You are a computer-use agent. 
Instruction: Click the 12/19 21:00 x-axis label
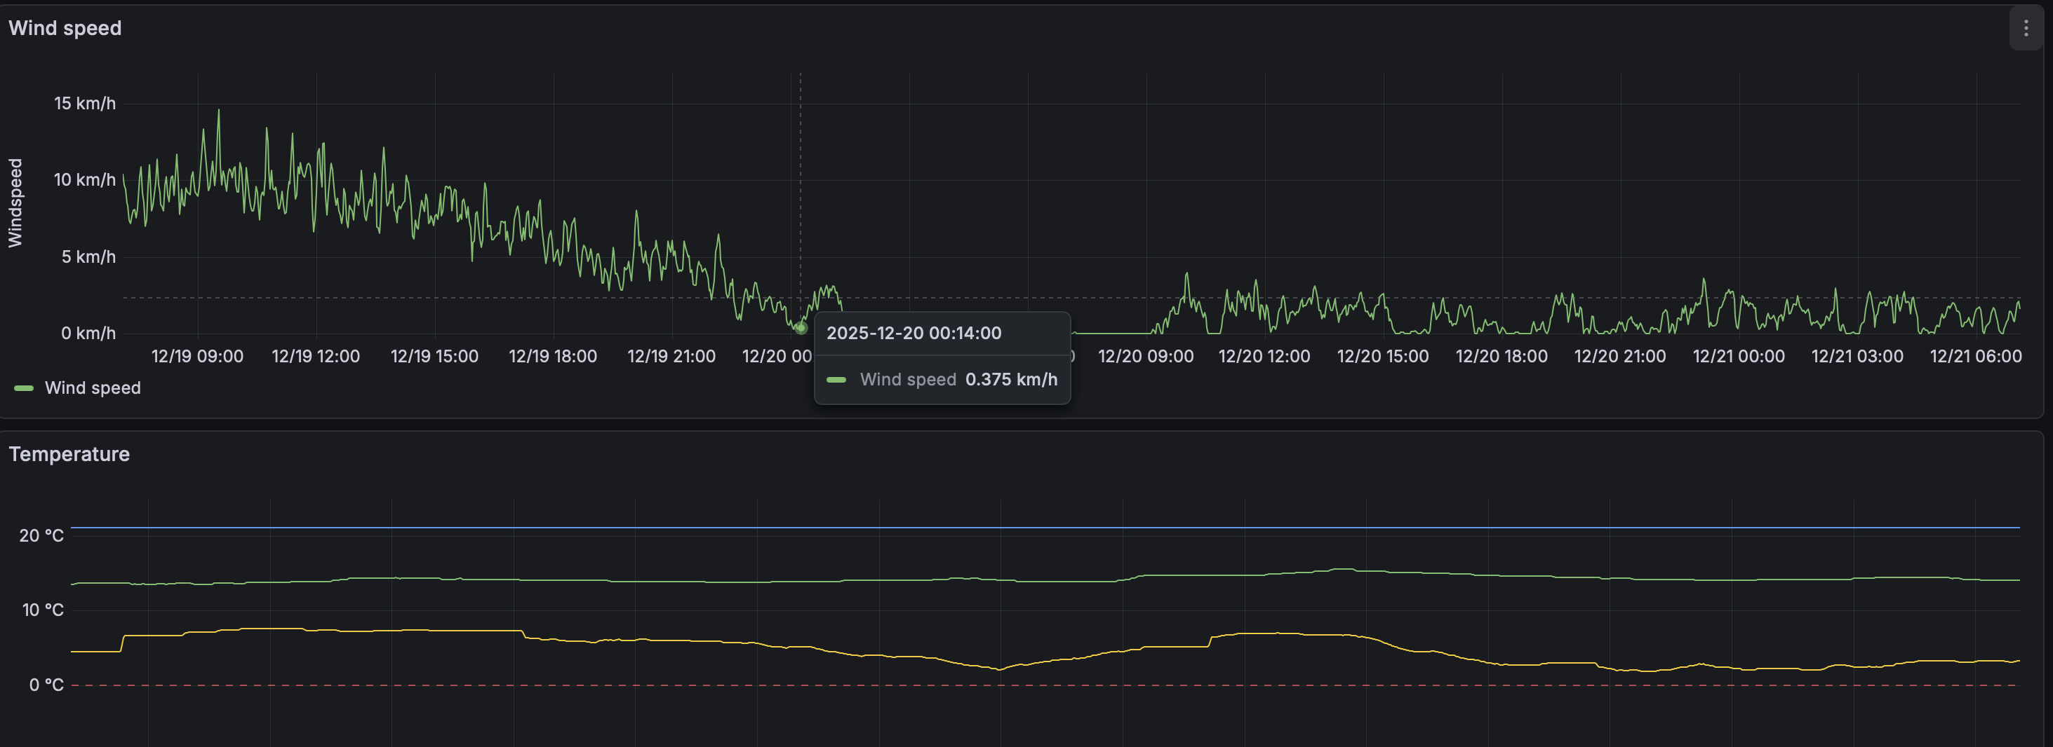[671, 356]
